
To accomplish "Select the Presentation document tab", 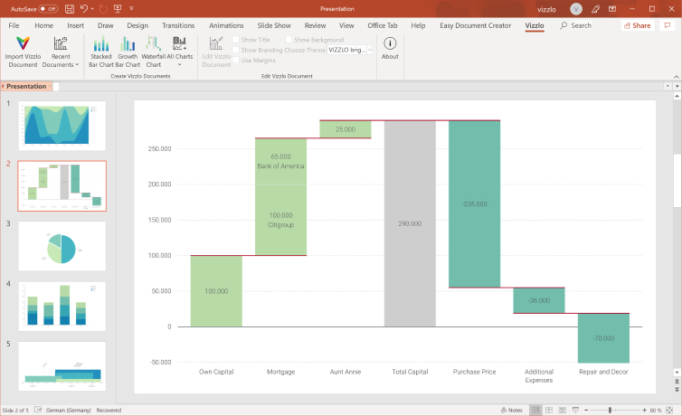I will coord(26,86).
